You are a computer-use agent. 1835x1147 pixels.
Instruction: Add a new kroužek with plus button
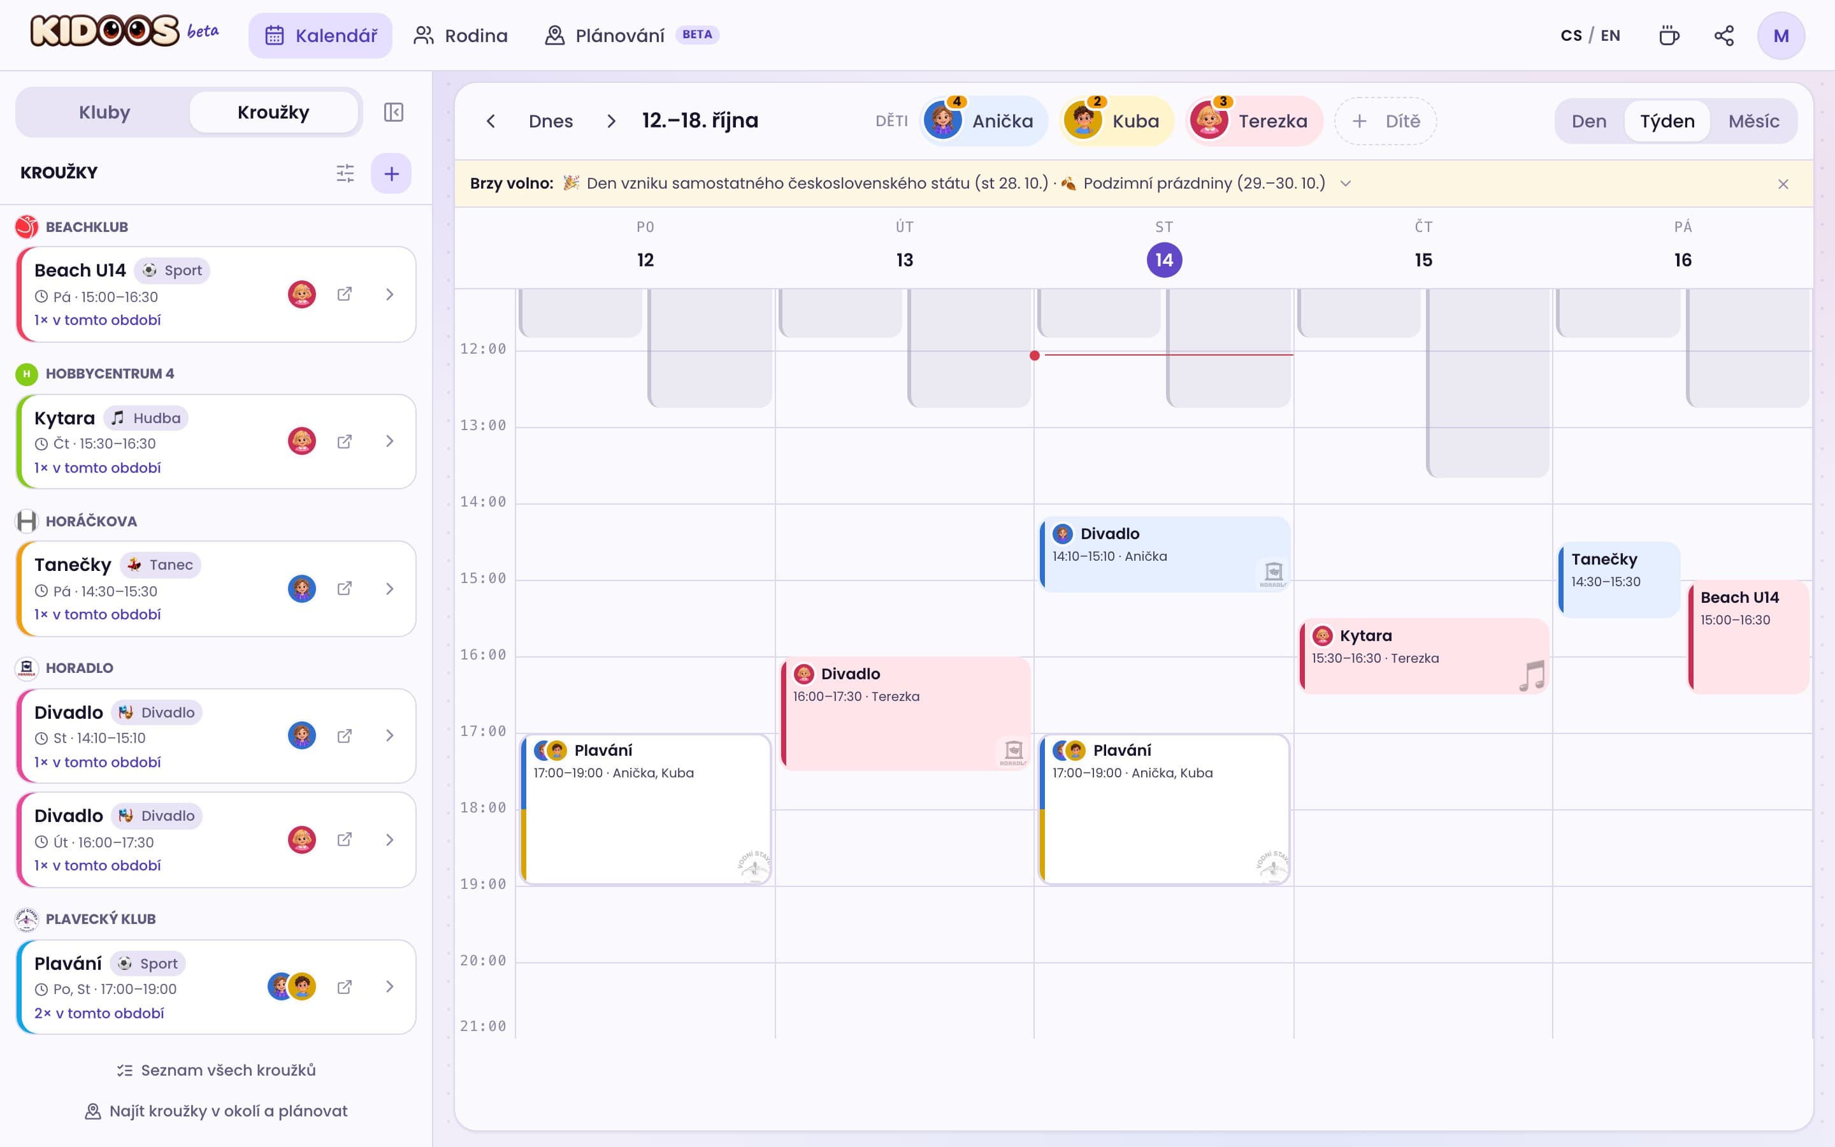coord(391,174)
